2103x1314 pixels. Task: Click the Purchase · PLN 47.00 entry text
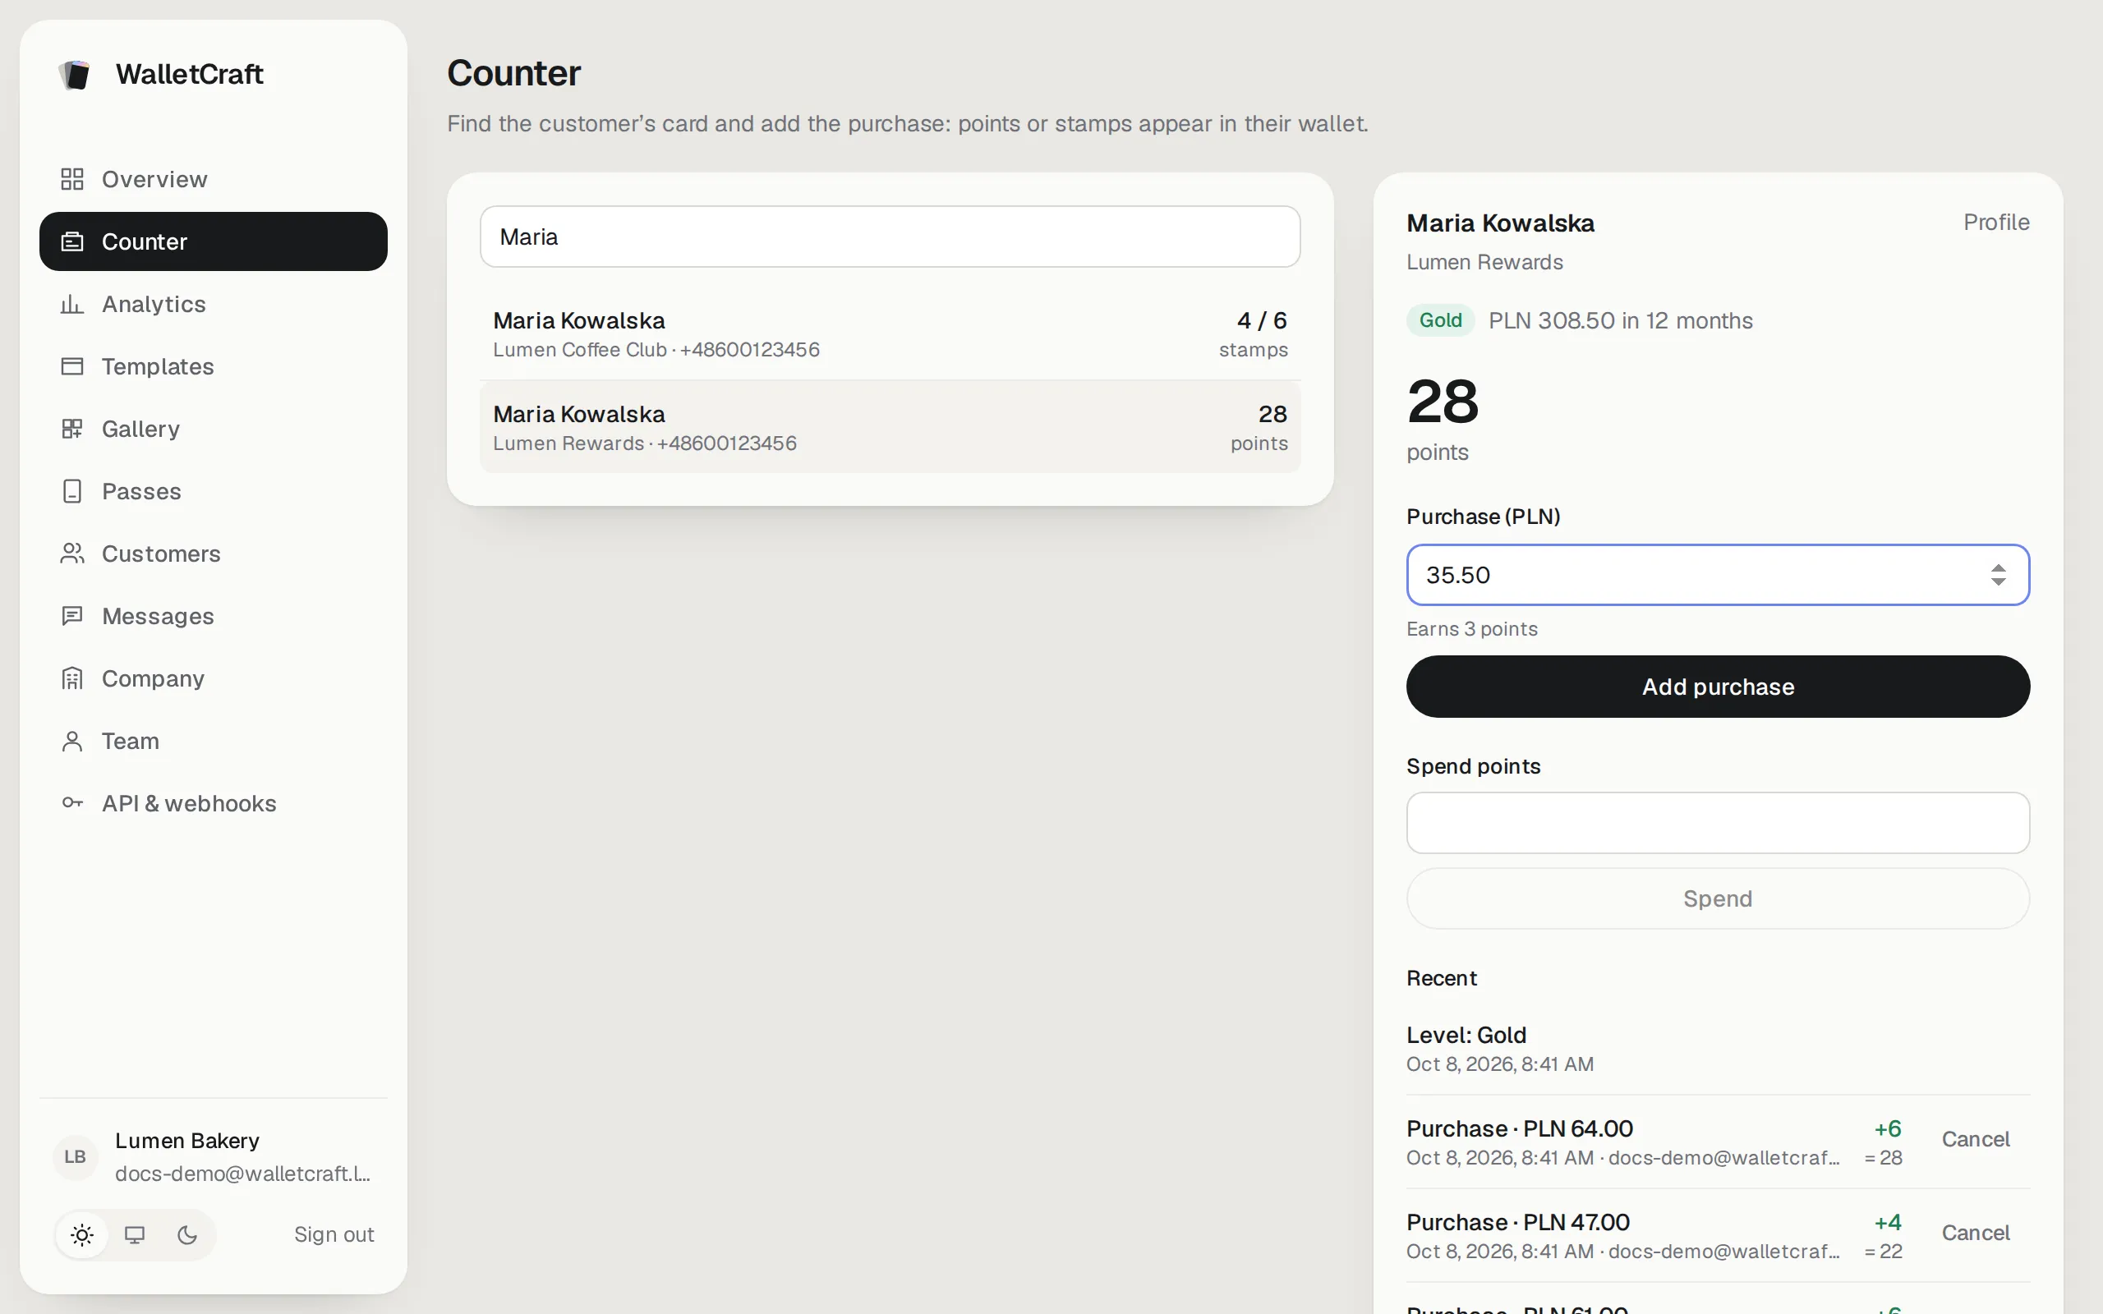1517,1223
